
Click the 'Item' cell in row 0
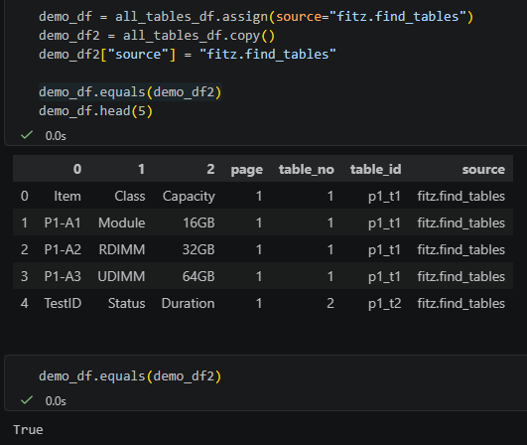(67, 196)
